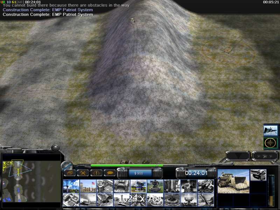
Task: Click the green construction progress bar
Action: [x=127, y=165]
